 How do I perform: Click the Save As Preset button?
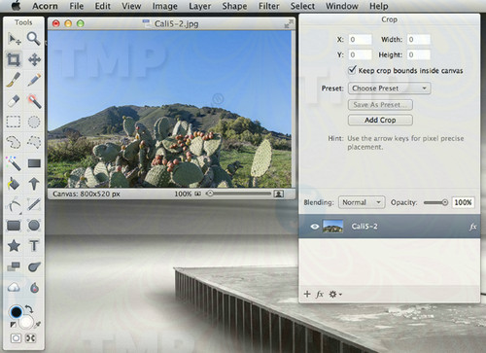click(380, 105)
